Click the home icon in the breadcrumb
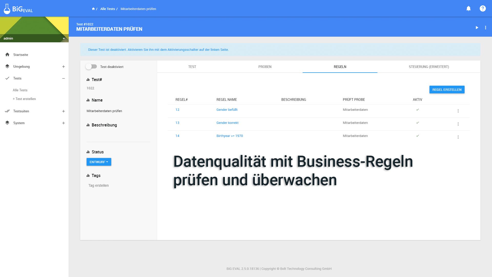Screen dimensions: 492x277 [93, 8]
